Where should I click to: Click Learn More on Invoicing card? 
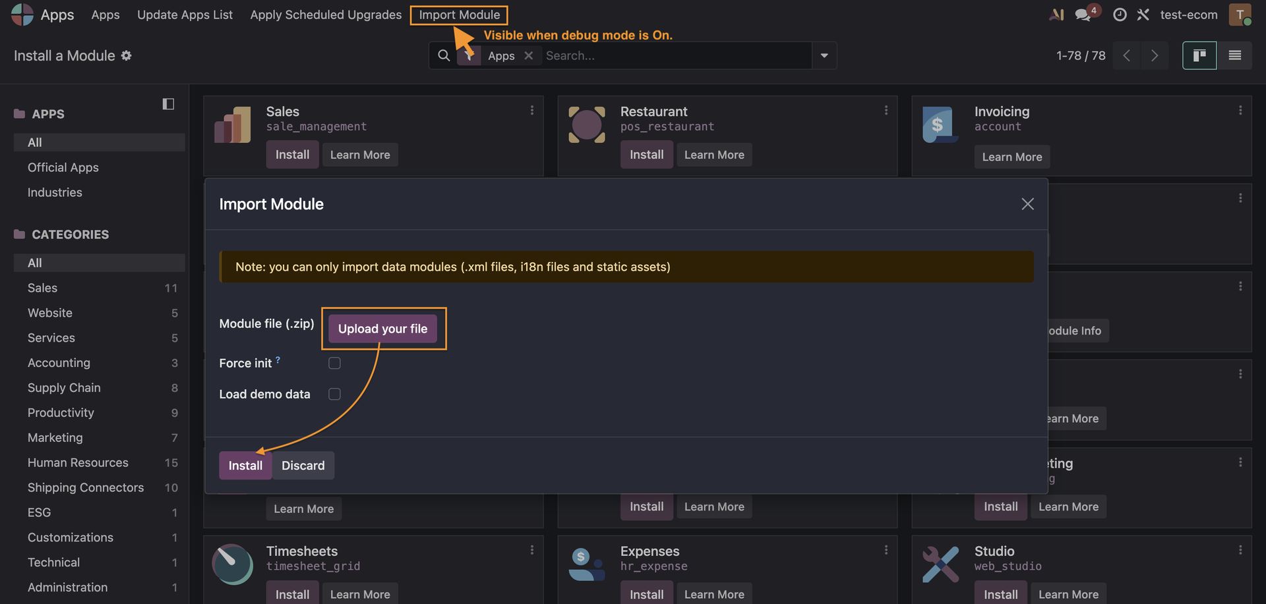click(x=1011, y=157)
